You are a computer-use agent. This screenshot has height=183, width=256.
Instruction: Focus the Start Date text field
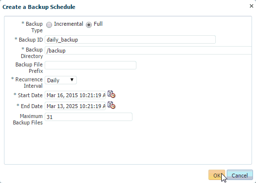point(75,95)
